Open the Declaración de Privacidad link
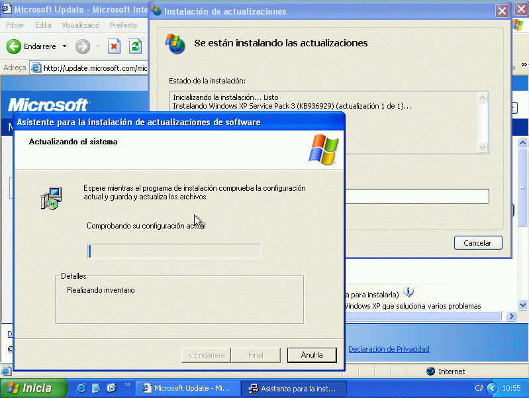The width and height of the screenshot is (529, 398). [389, 349]
